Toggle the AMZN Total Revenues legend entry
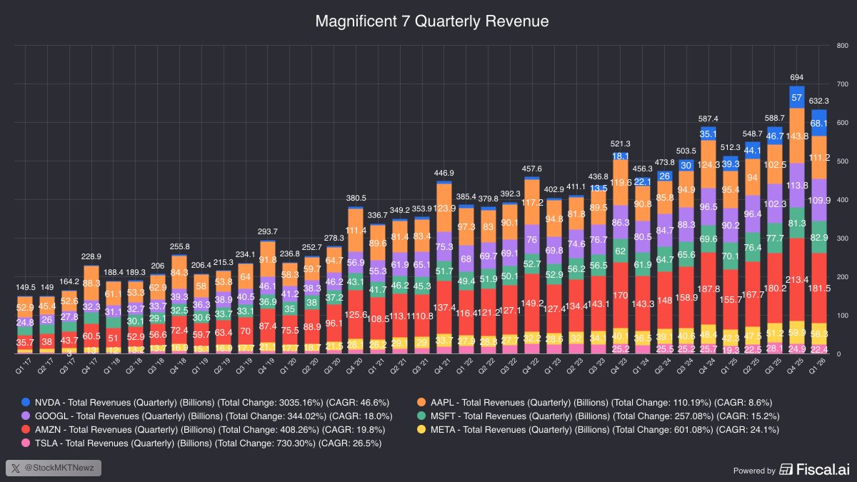This screenshot has height=482, width=857. (204, 429)
